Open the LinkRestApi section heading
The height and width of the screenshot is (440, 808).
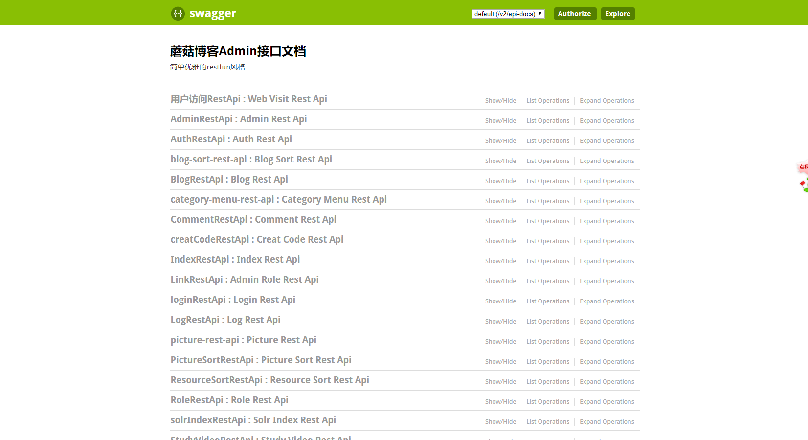pyautogui.click(x=245, y=280)
